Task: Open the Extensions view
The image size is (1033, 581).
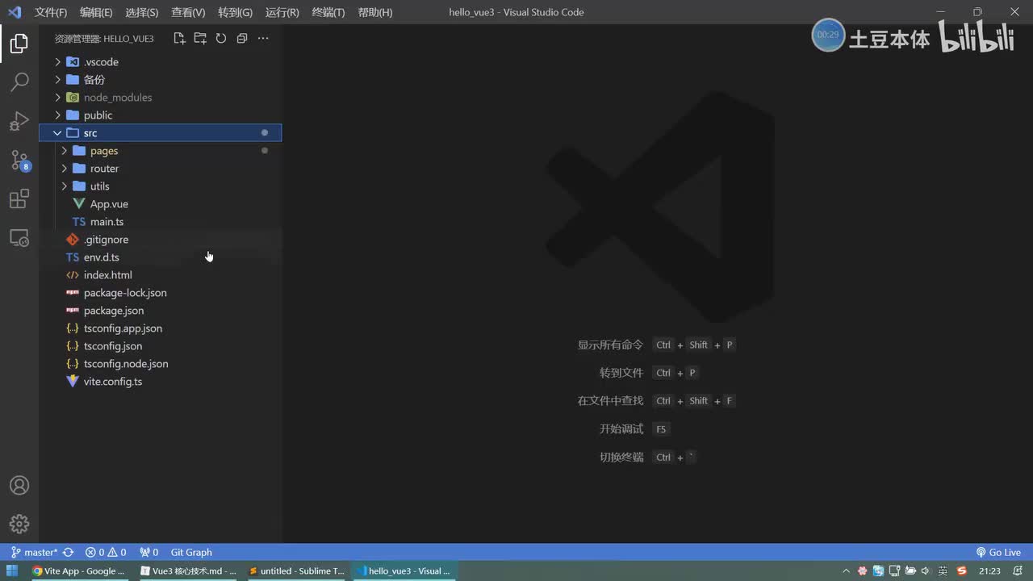Action: point(19,199)
